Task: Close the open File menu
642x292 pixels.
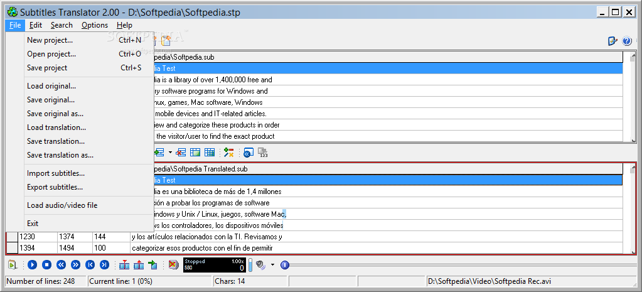Action: 15,25
